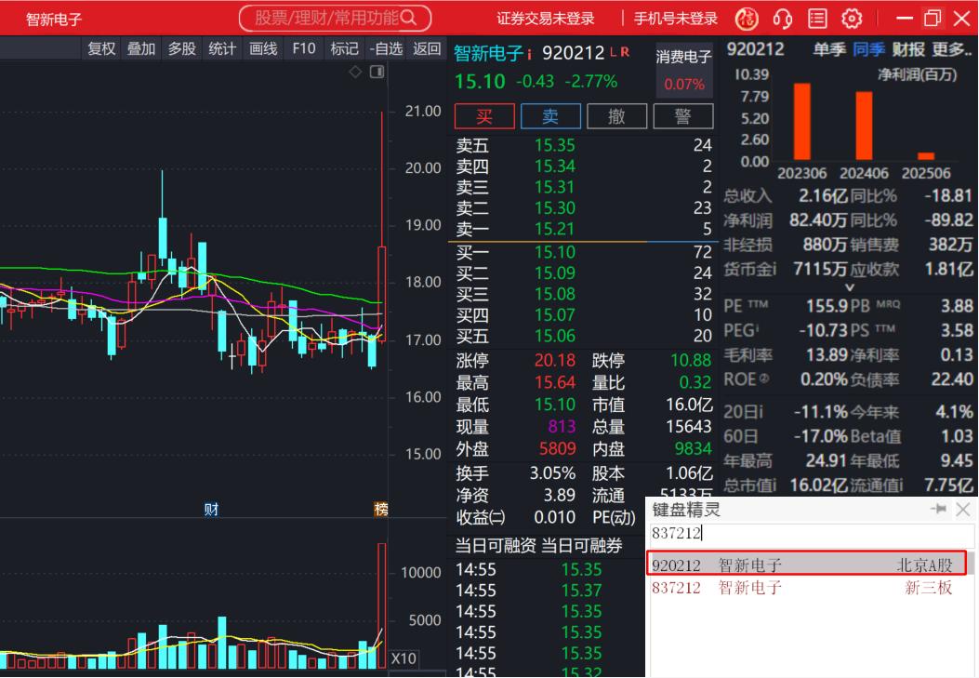The height and width of the screenshot is (678, 979).
Task: Open the 多股 multi-stock view
Action: click(182, 48)
